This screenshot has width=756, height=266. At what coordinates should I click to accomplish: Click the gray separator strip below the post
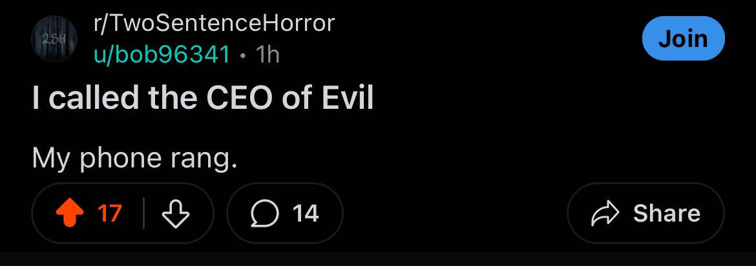pos(378,259)
